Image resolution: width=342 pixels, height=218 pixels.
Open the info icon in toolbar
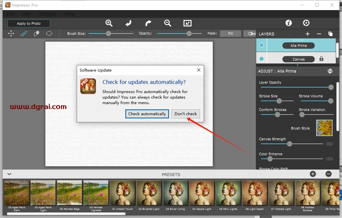288,23
